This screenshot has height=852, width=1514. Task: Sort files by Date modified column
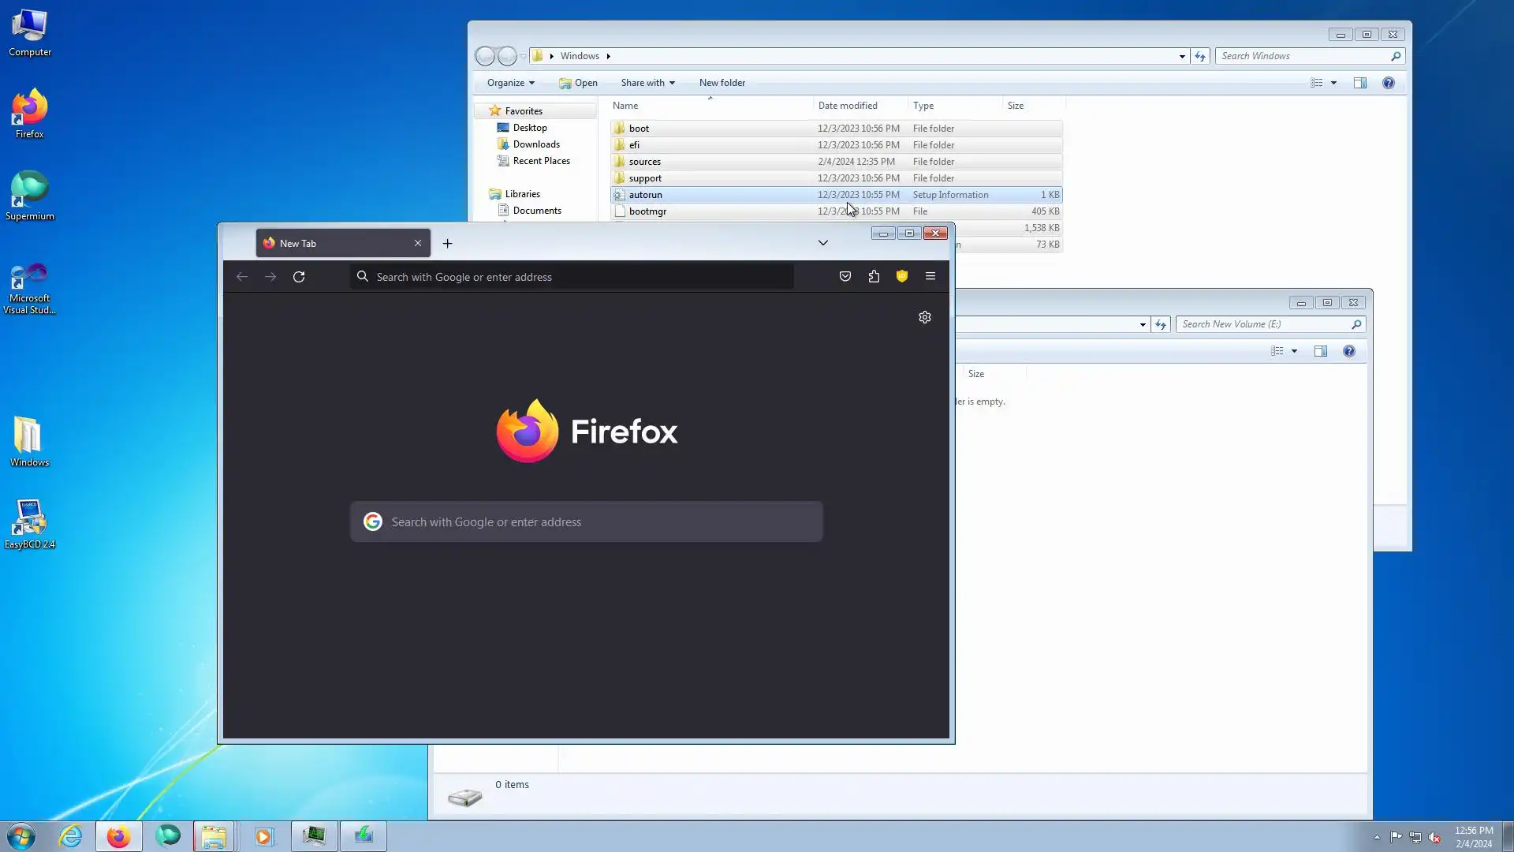(848, 106)
